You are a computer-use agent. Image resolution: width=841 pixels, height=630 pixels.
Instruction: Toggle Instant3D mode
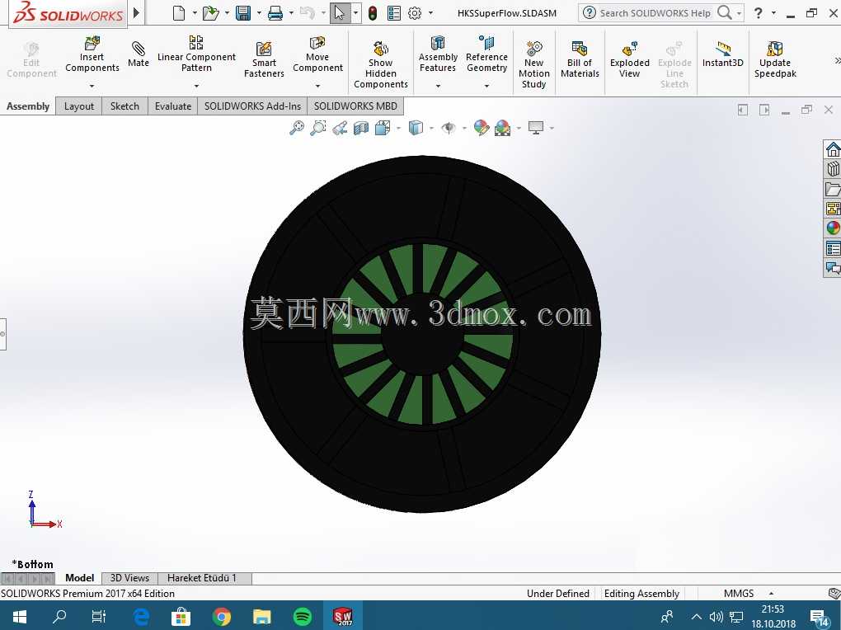pos(723,54)
